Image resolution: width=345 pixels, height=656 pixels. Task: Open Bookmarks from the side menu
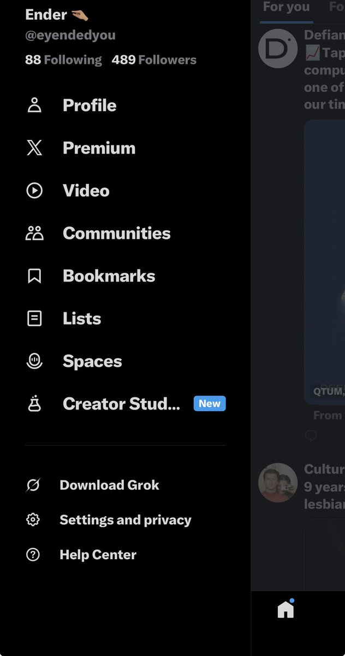(109, 276)
